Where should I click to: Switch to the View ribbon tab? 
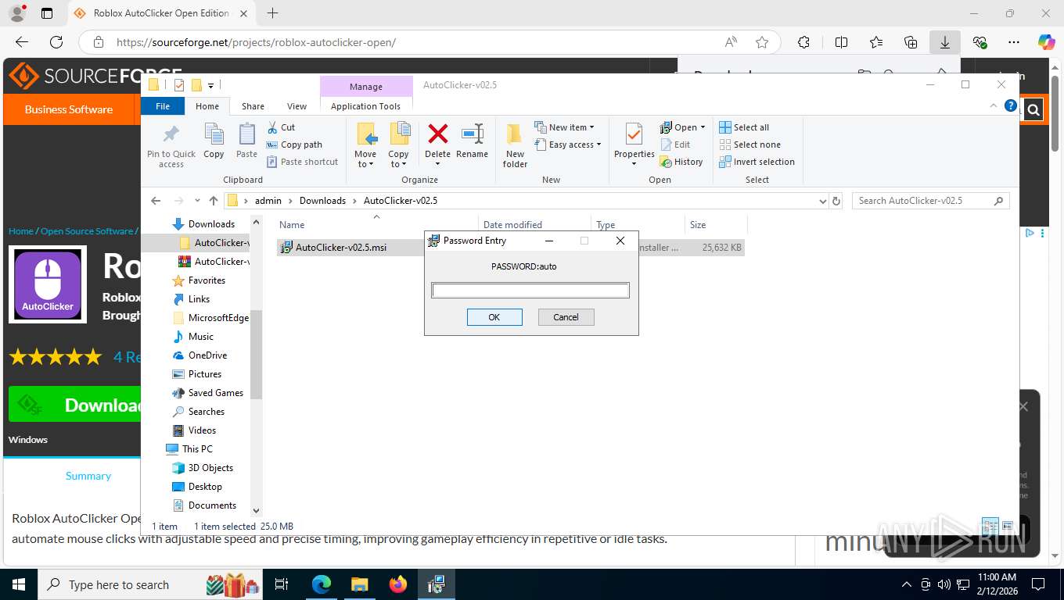click(297, 106)
